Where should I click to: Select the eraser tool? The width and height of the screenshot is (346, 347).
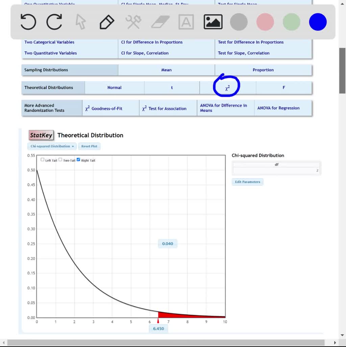[159, 22]
